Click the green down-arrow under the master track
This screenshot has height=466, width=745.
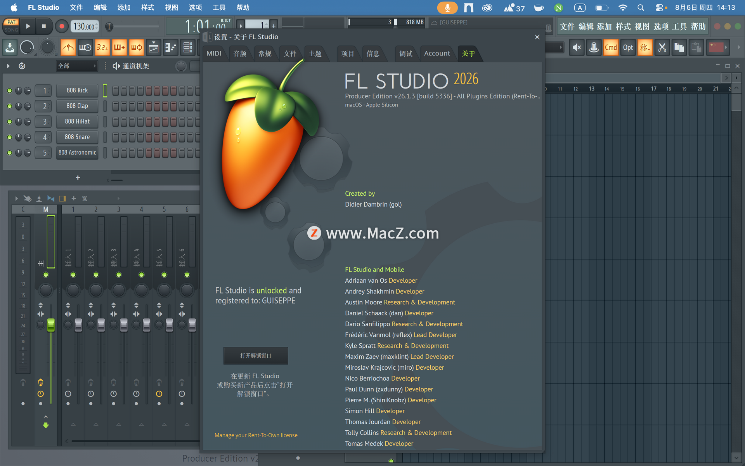click(46, 425)
